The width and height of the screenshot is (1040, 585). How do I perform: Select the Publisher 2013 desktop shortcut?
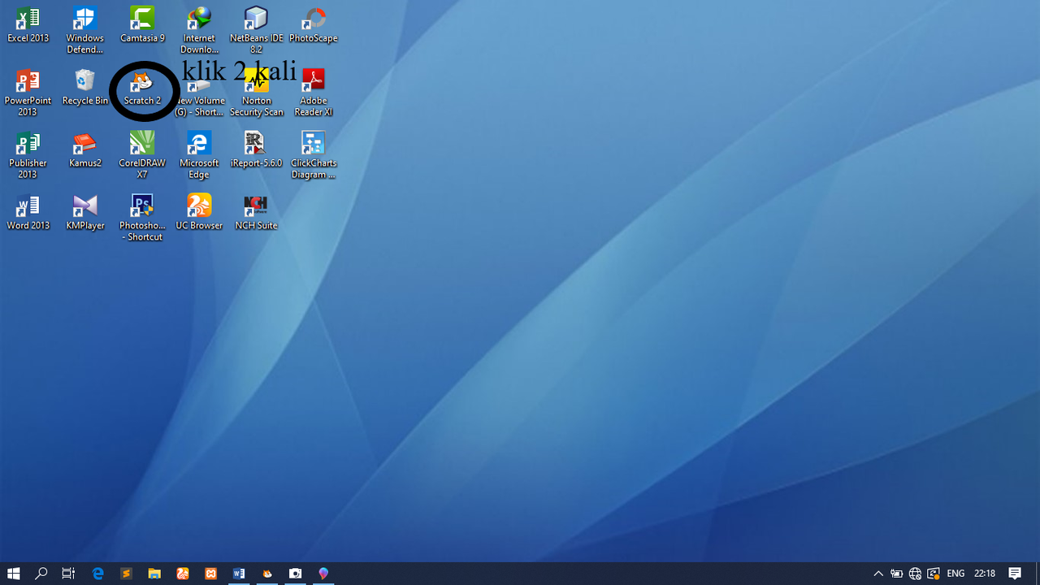[x=28, y=156]
